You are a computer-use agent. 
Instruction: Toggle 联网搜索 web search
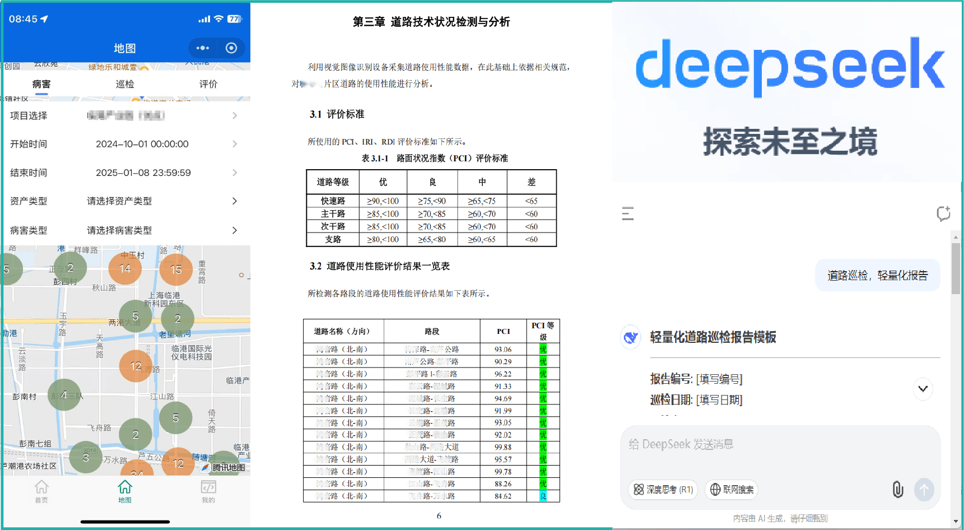732,490
